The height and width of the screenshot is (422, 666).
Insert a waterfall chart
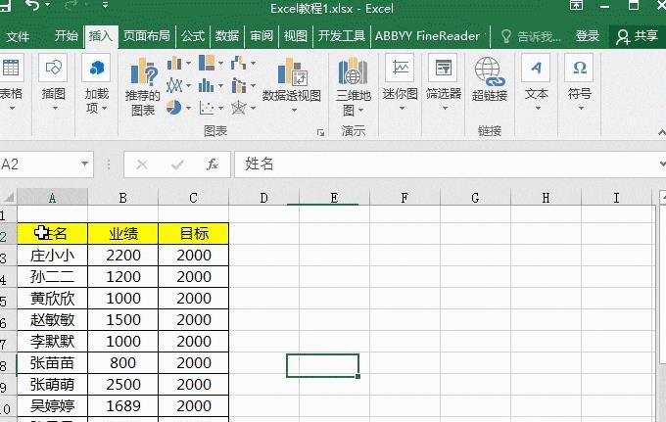[238, 64]
